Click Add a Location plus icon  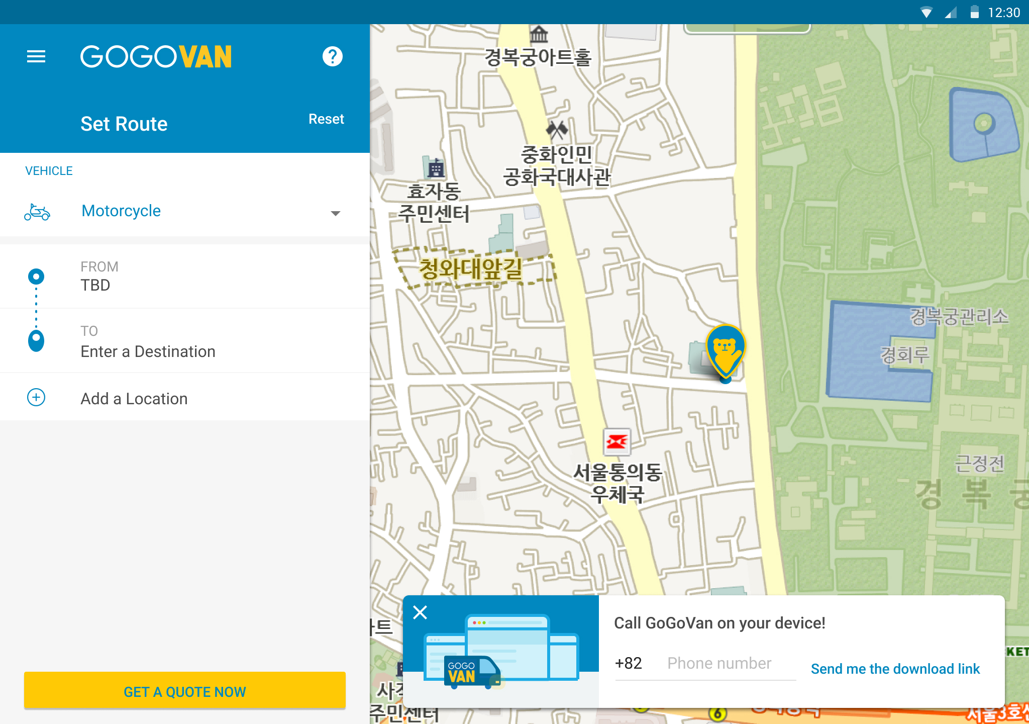tap(36, 397)
